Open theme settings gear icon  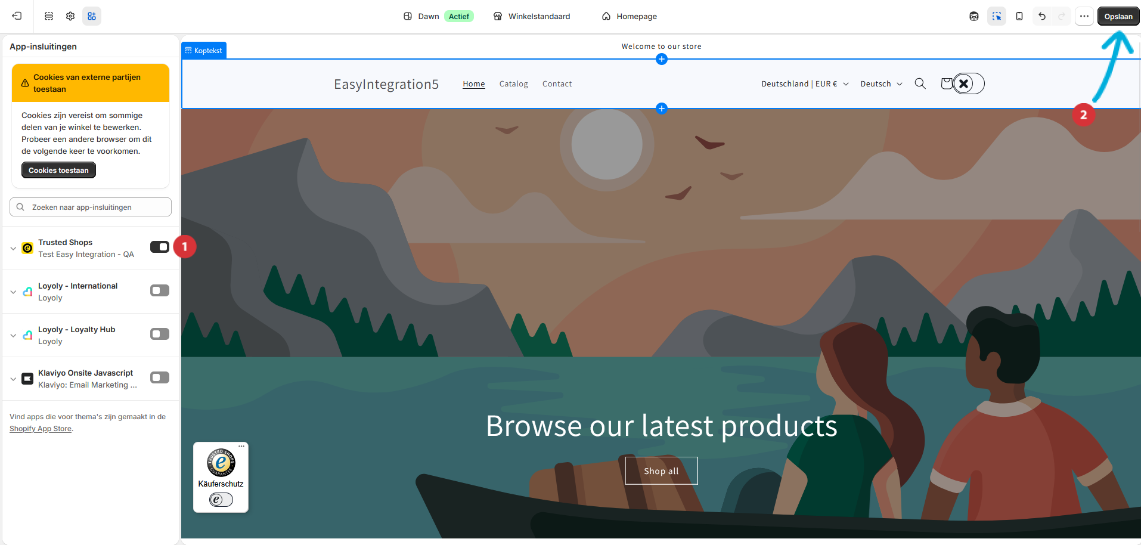70,16
